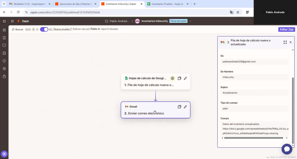
Task: Open the browser extensions icon
Action: [247, 12]
